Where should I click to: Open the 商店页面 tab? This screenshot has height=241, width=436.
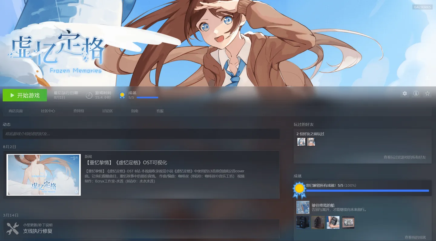coord(16,111)
